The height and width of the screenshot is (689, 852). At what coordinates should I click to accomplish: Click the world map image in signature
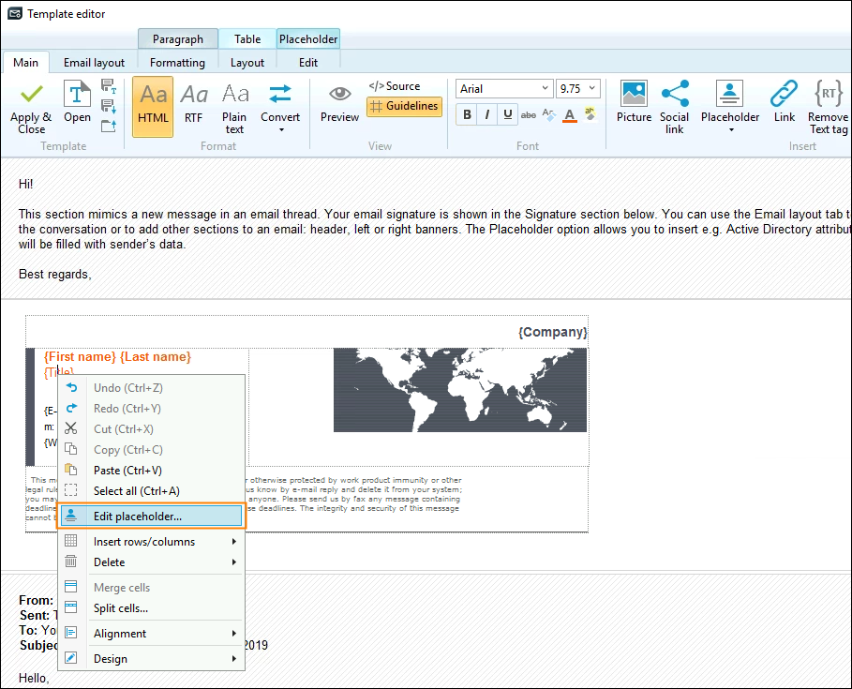pyautogui.click(x=460, y=390)
